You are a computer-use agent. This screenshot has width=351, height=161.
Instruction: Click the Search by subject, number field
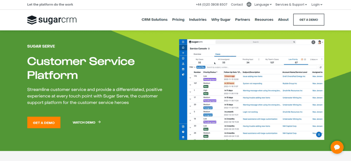click(x=262, y=67)
